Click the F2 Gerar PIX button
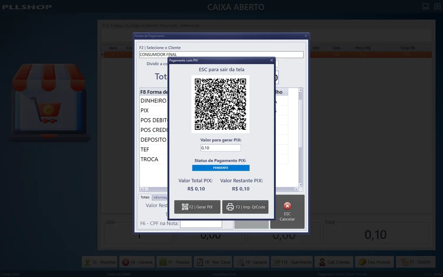 point(197,207)
